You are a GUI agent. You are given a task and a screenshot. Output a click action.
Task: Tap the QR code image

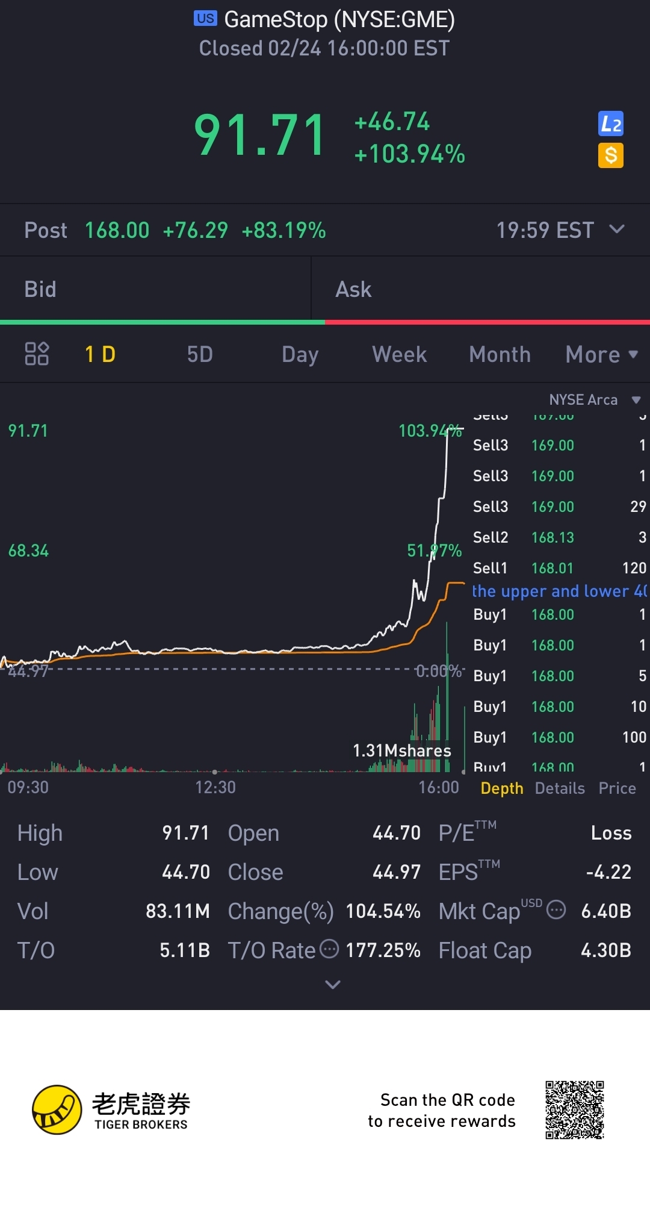[x=575, y=1109]
